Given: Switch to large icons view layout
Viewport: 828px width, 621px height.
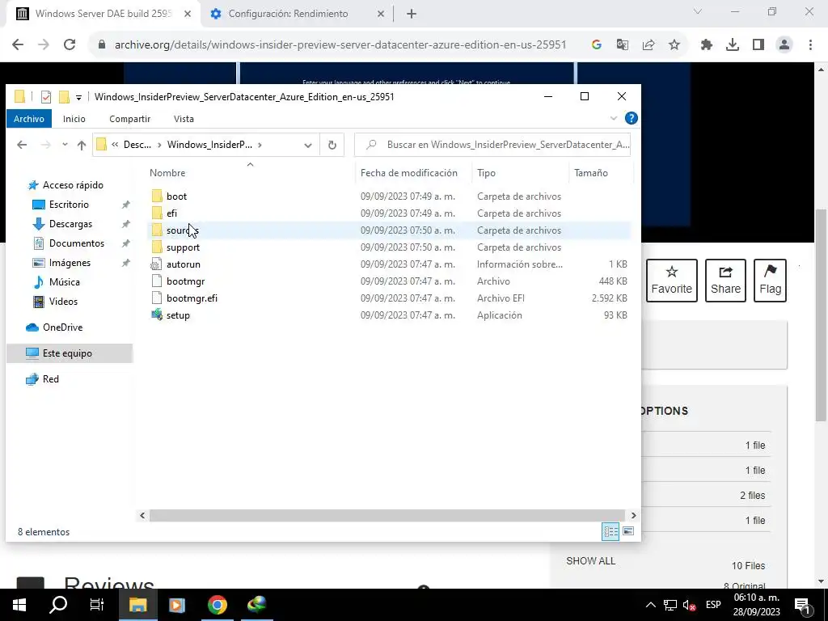Looking at the screenshot, I should [628, 532].
